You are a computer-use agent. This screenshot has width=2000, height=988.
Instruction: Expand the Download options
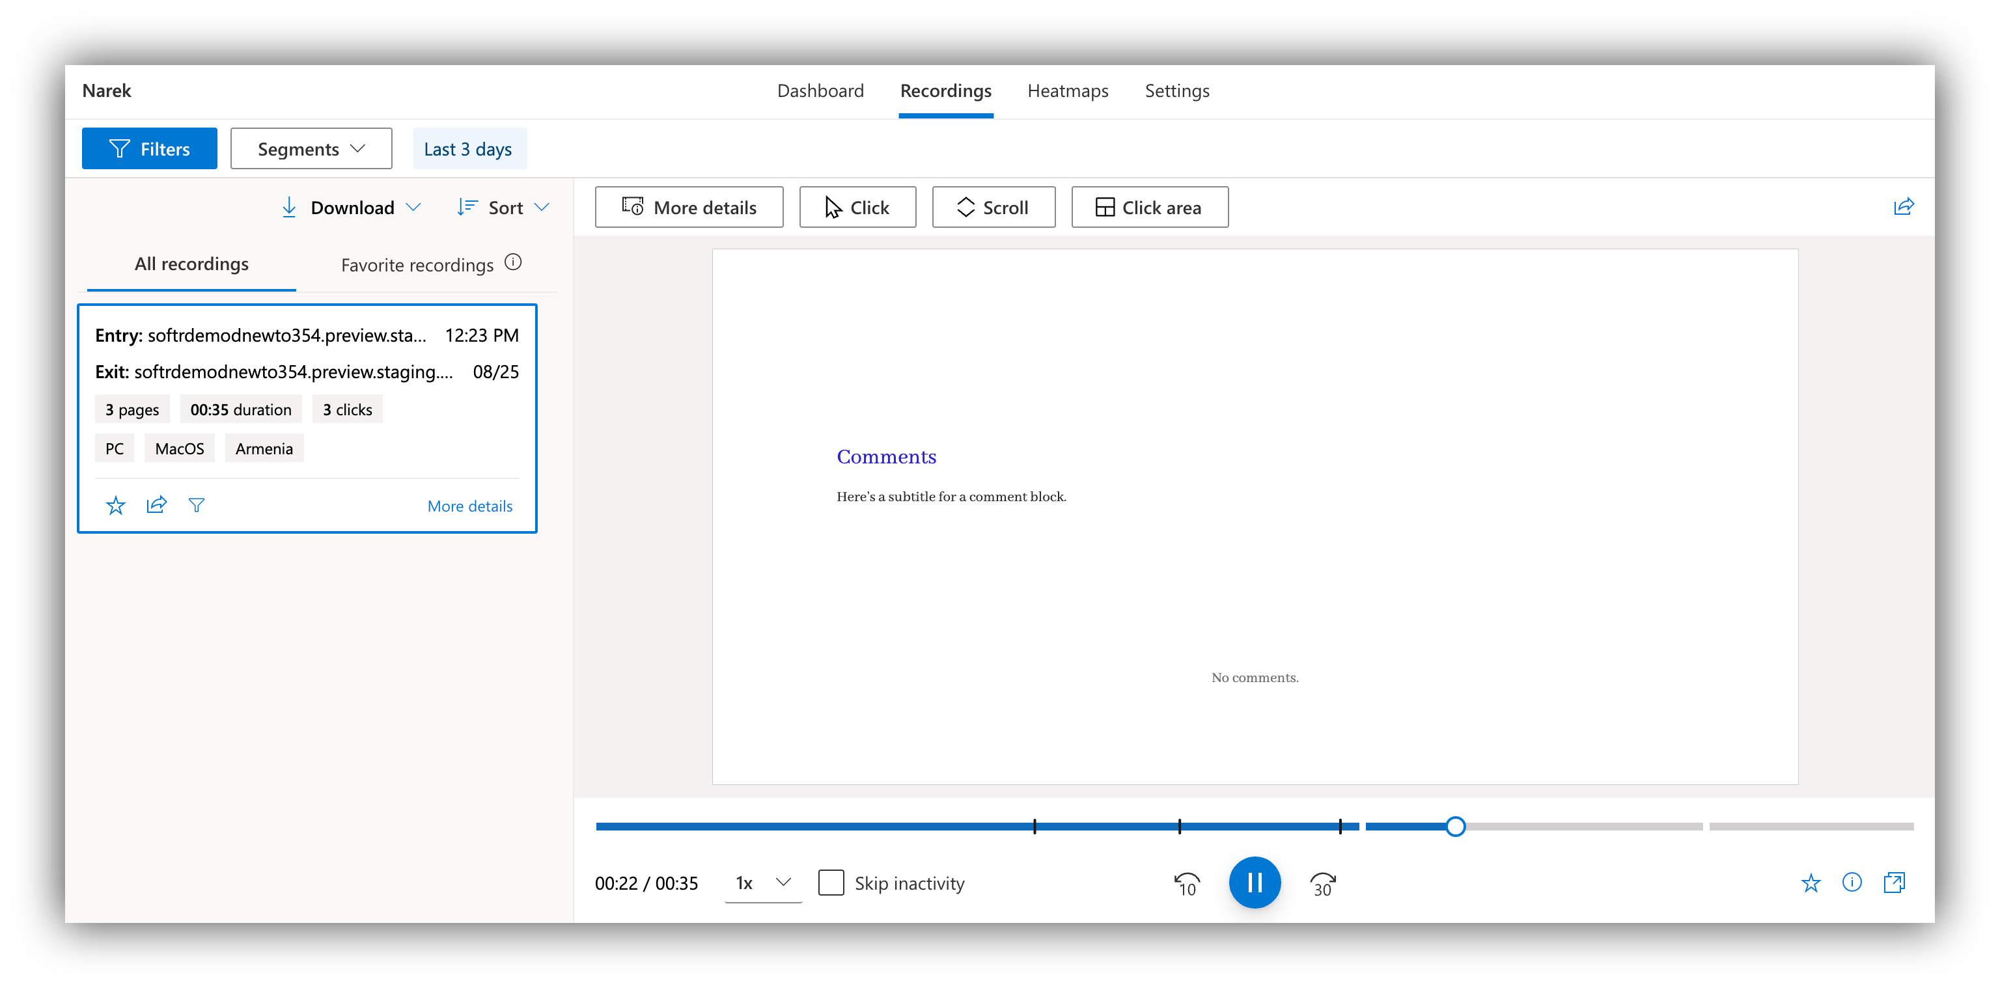(351, 207)
